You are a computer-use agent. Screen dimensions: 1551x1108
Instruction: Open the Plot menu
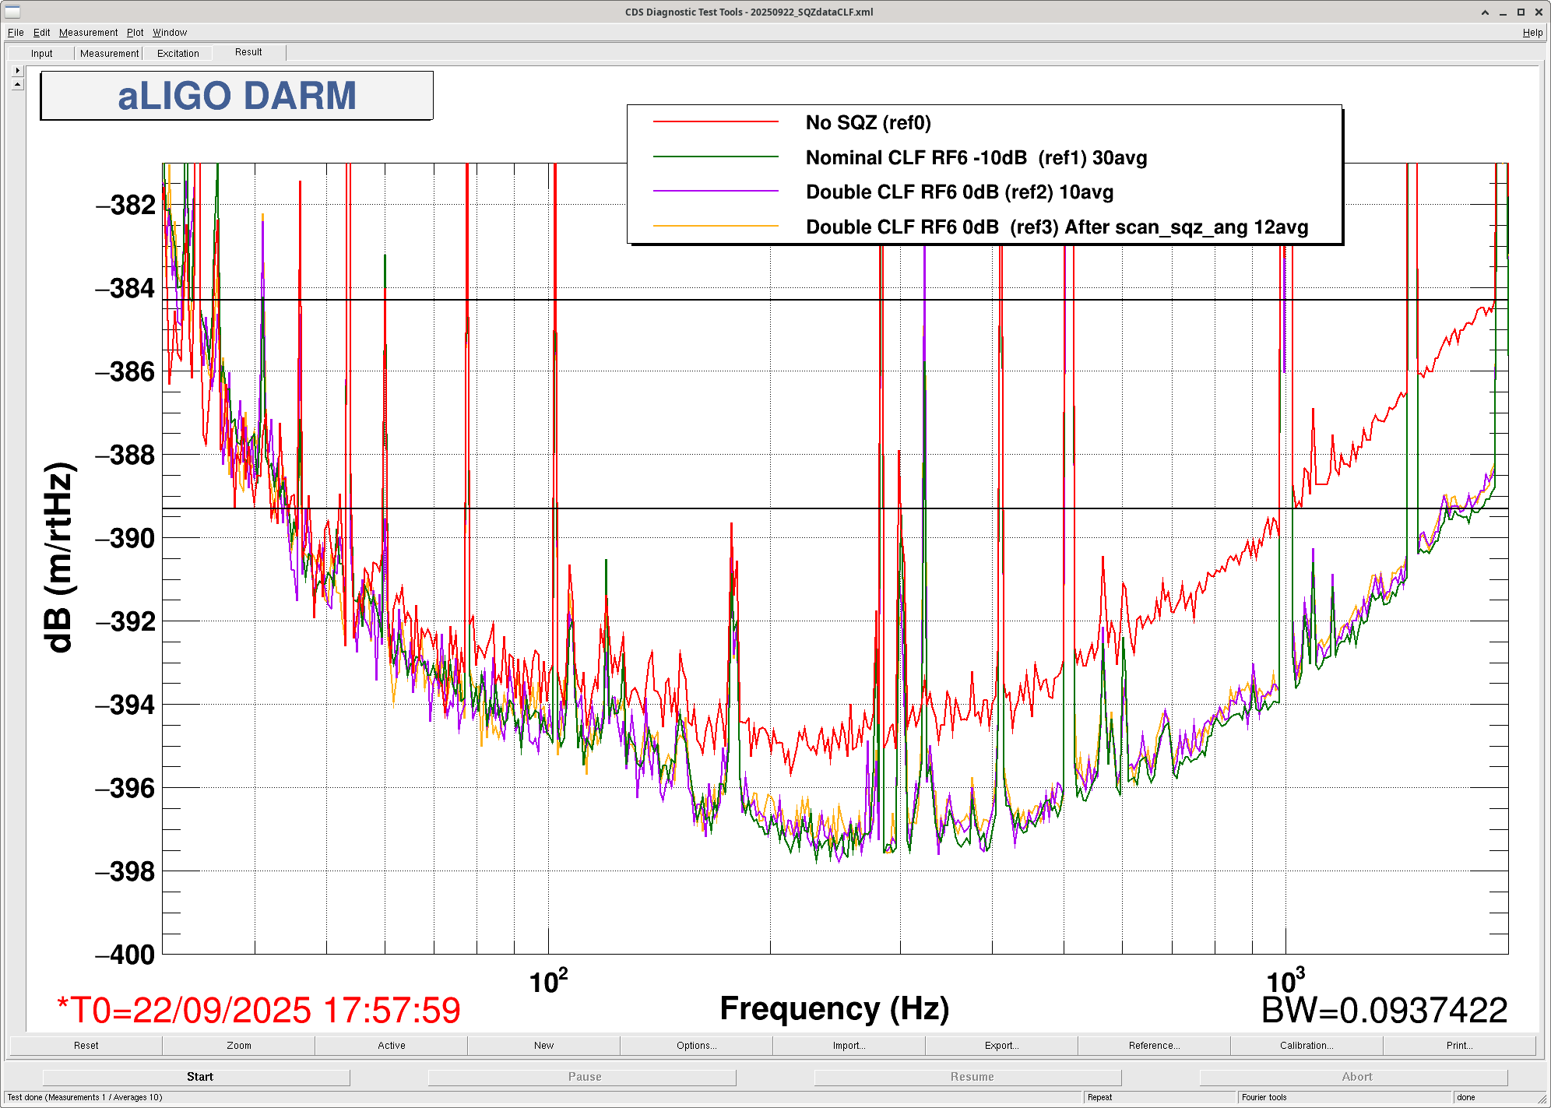(135, 33)
